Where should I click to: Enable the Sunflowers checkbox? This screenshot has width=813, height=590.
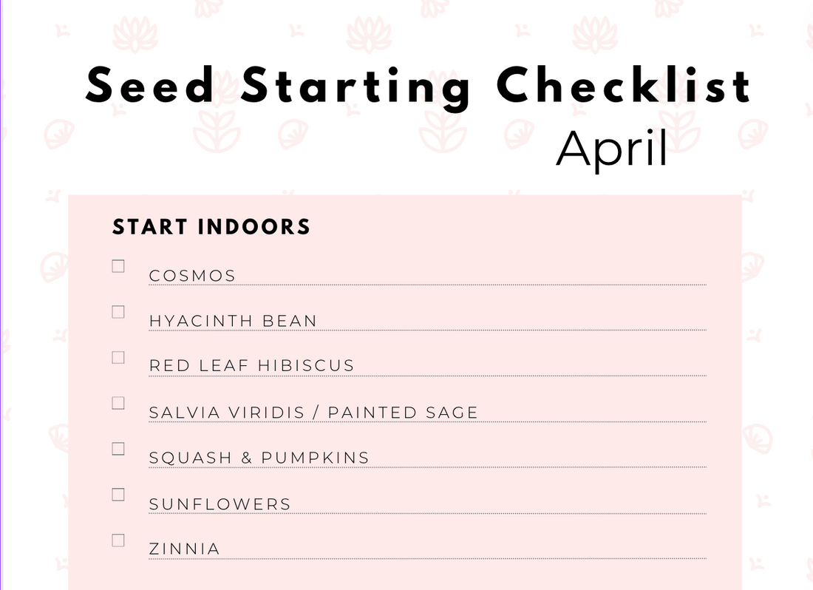point(118,495)
